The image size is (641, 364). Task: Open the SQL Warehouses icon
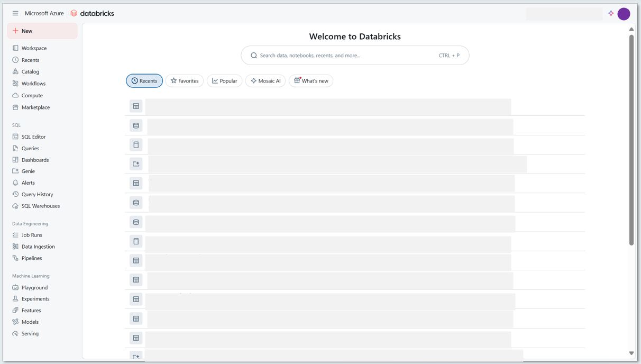point(15,206)
